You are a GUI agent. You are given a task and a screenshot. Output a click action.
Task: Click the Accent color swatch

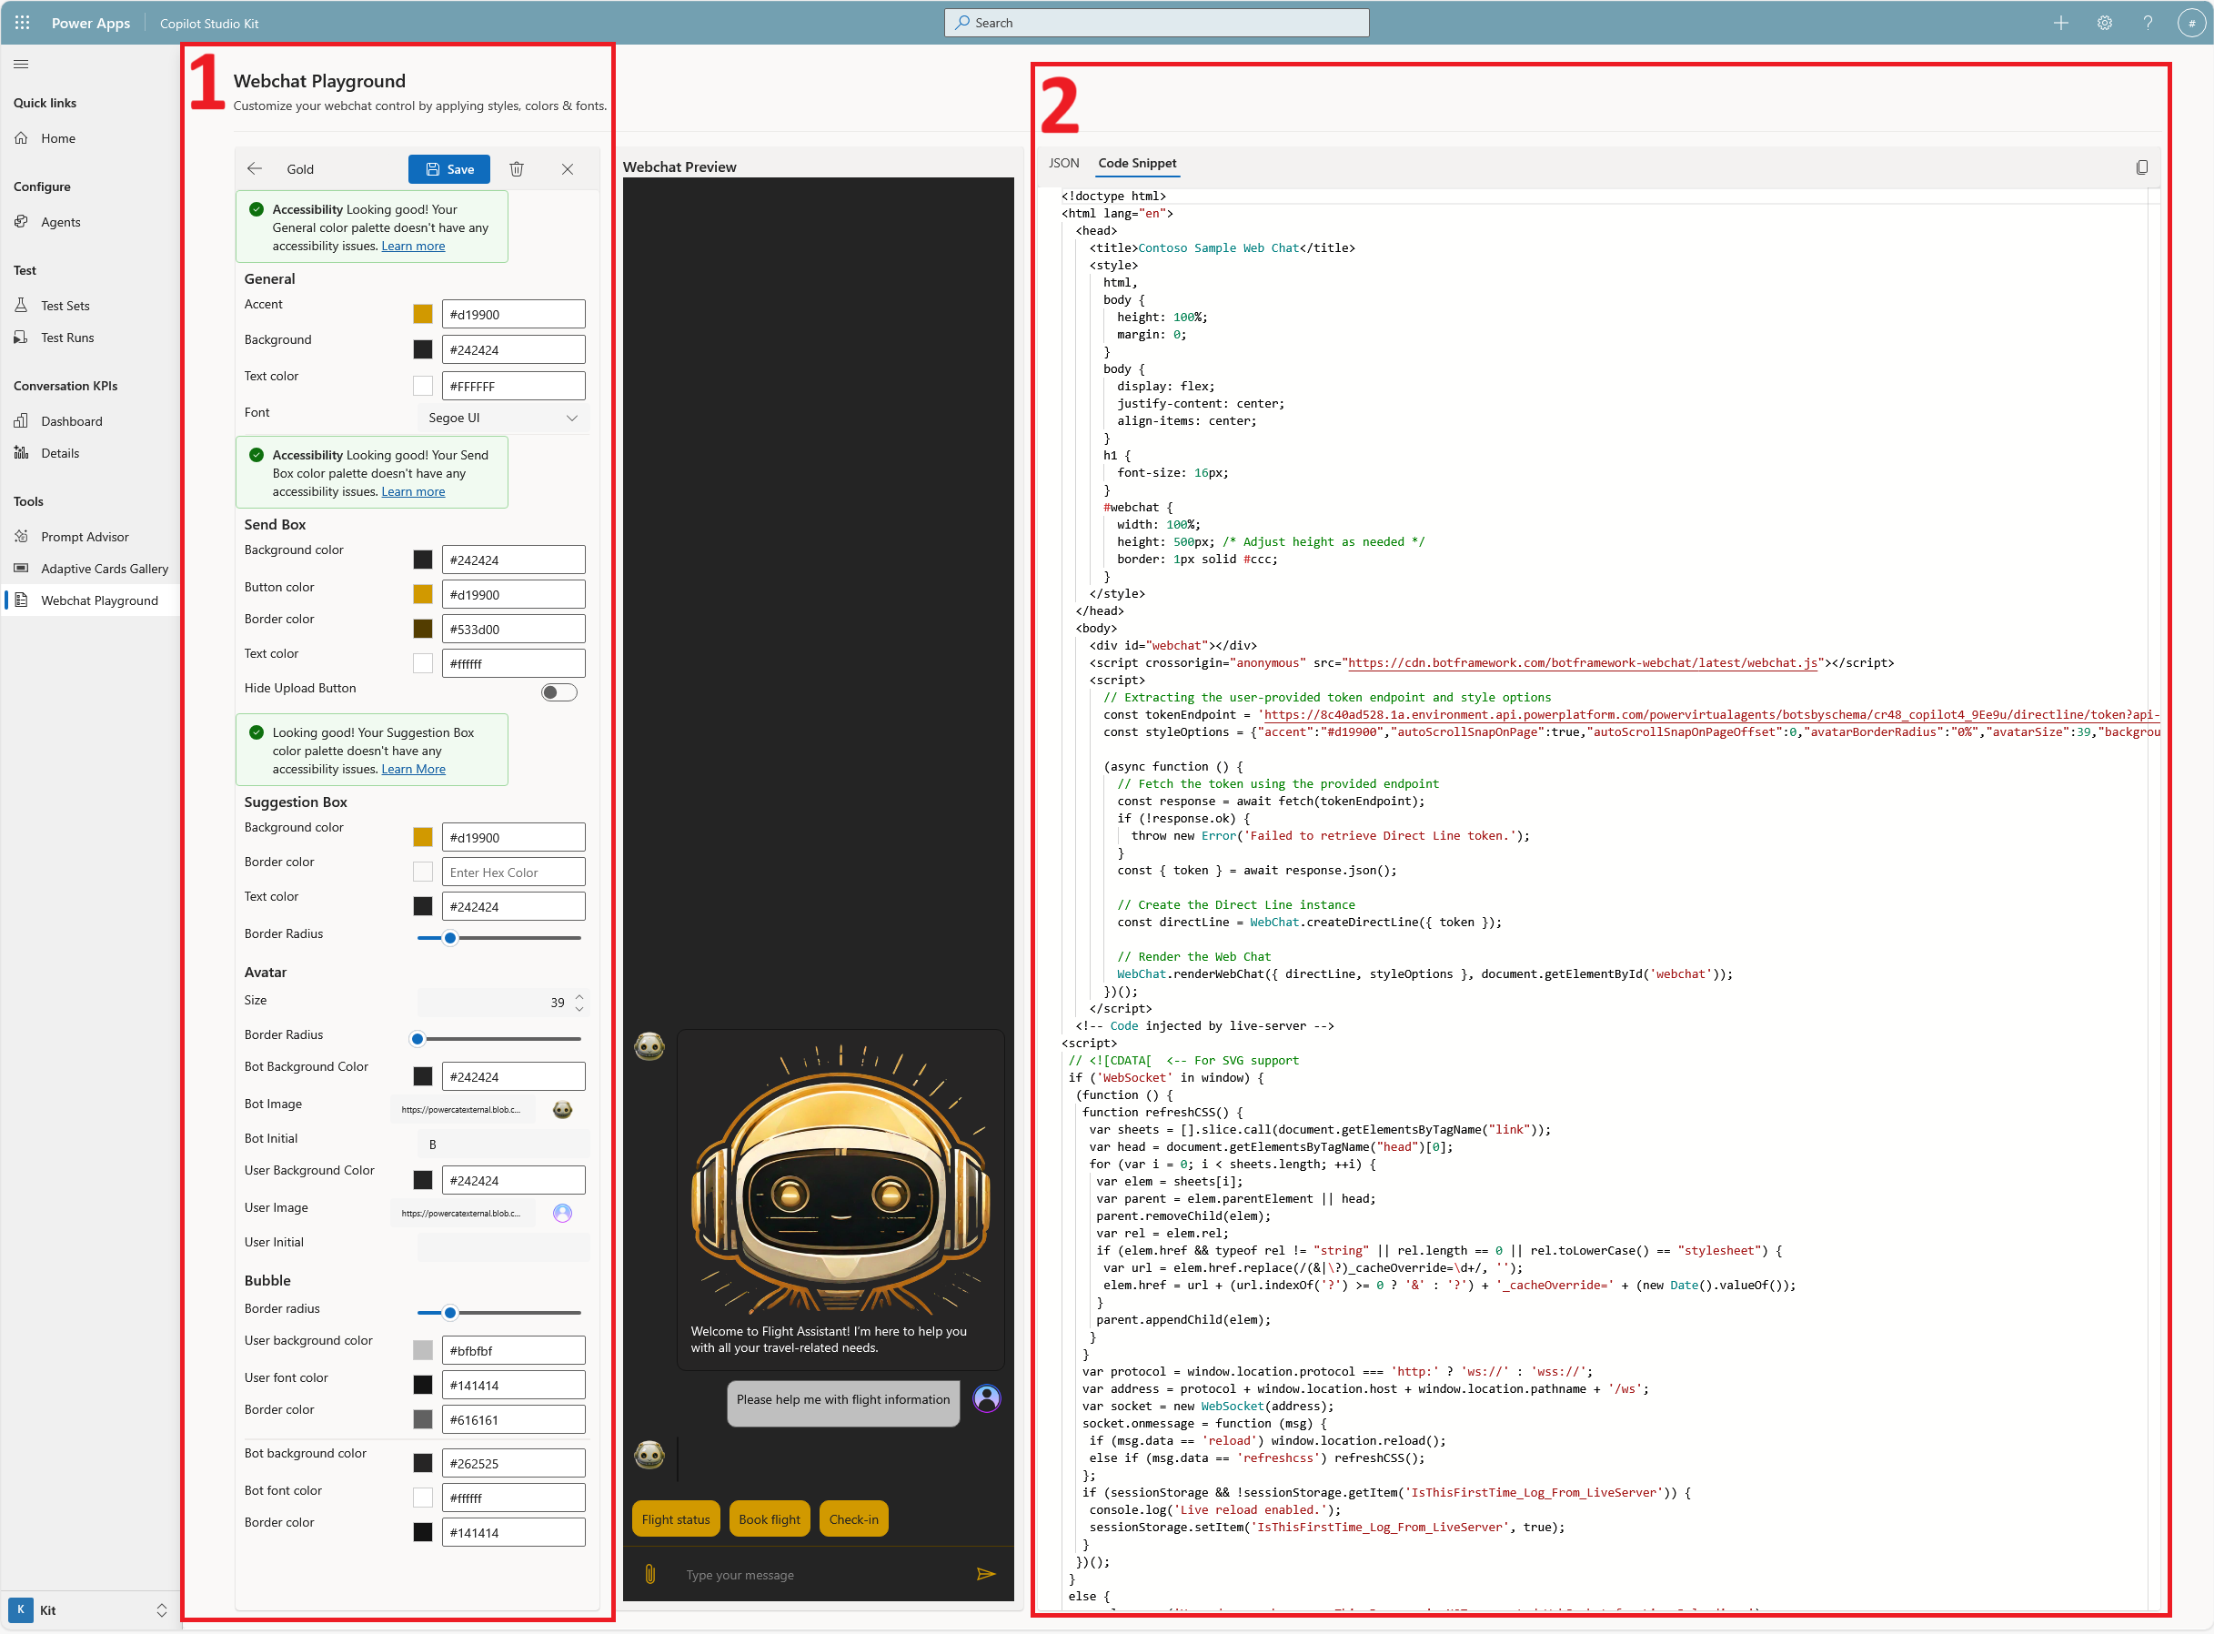[x=423, y=315]
